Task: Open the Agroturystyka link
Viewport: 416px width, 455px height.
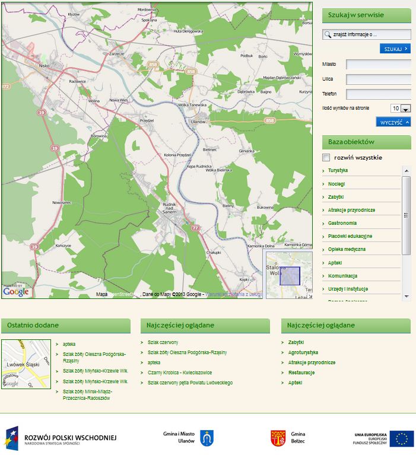Action: 303,352
